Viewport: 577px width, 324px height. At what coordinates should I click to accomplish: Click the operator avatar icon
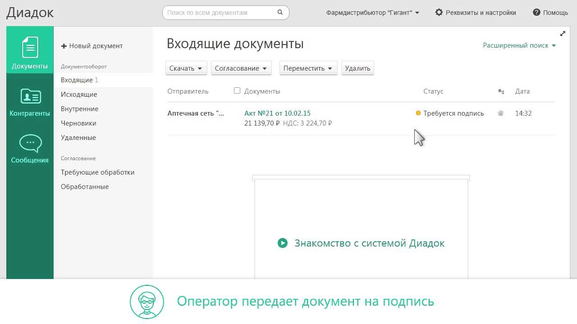coord(147,301)
